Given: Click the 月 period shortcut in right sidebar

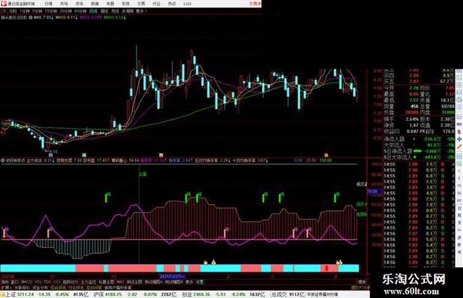Looking at the screenshot, I should point(459,223).
